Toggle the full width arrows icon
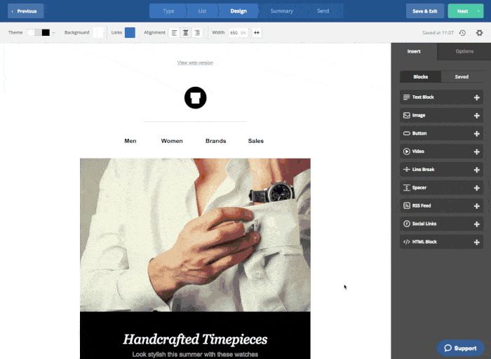 (257, 32)
